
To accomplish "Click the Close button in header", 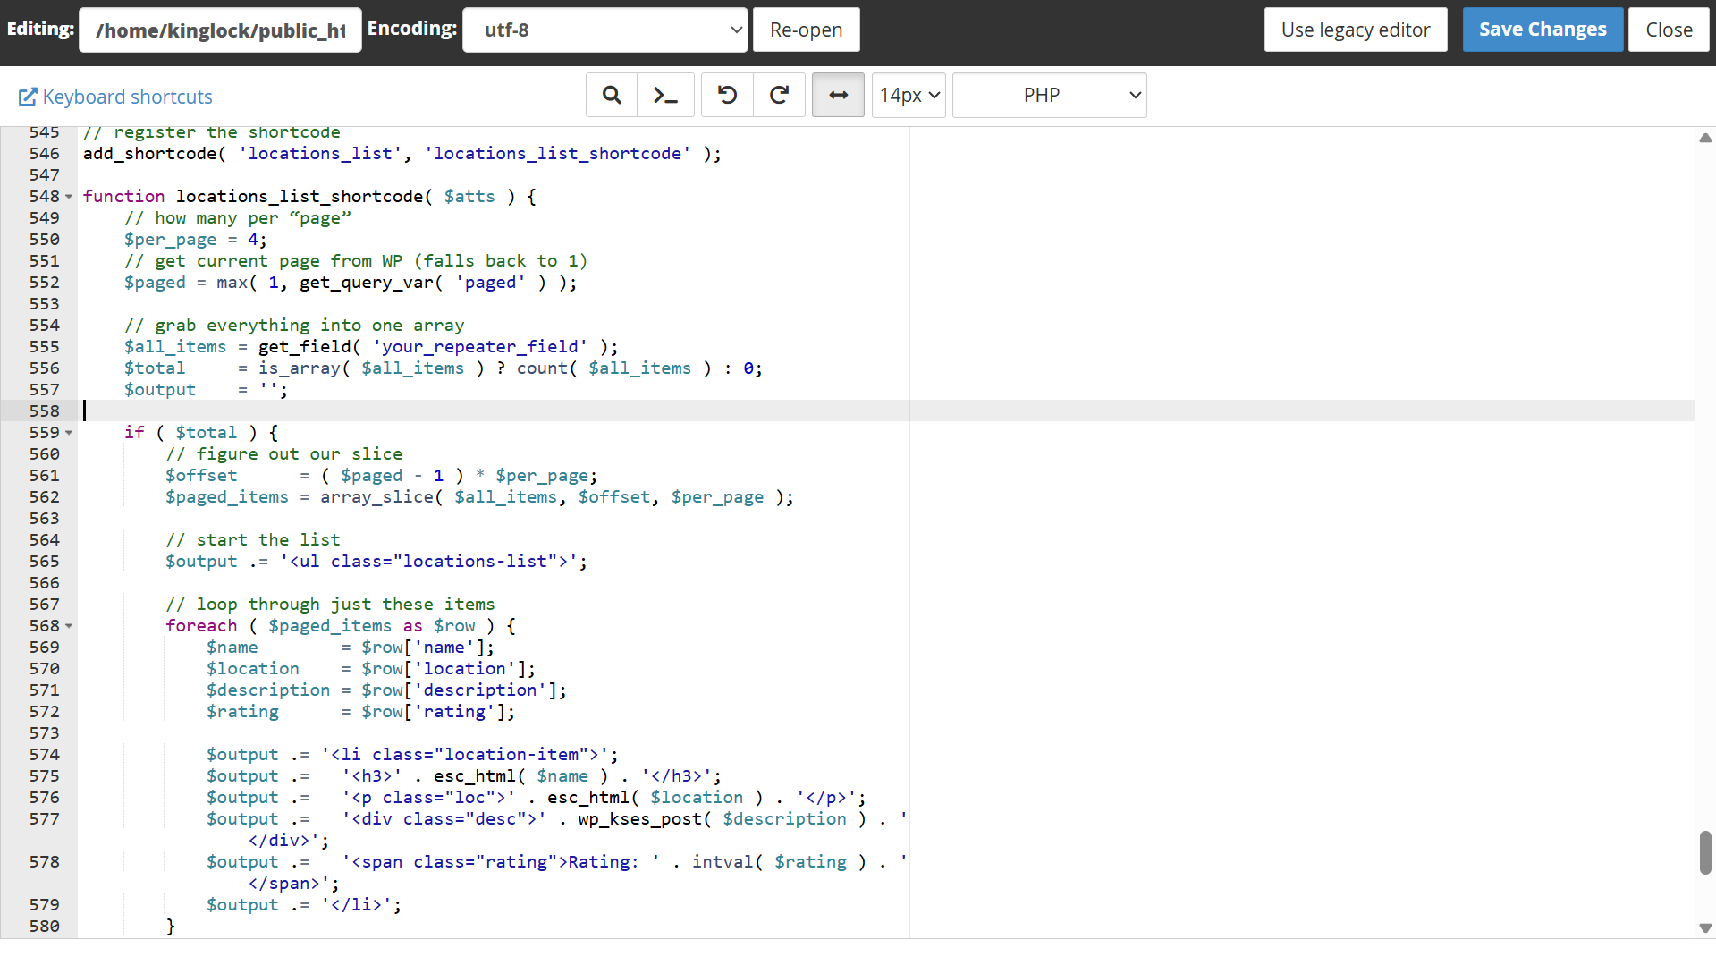I will point(1668,30).
